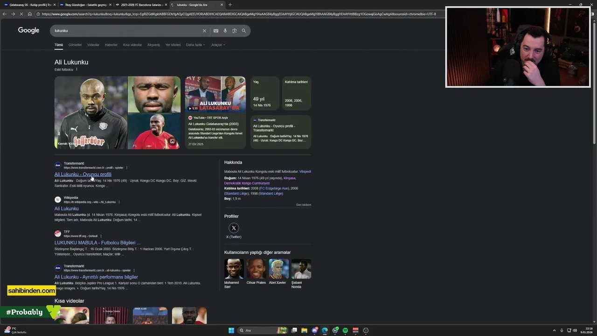Open Ayrıntılı performans bilgiler result
Screen dimensions: 597x336
(96, 277)
